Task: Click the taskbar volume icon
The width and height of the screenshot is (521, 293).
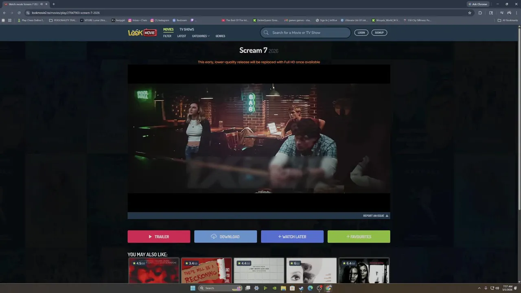Action: pos(497,288)
